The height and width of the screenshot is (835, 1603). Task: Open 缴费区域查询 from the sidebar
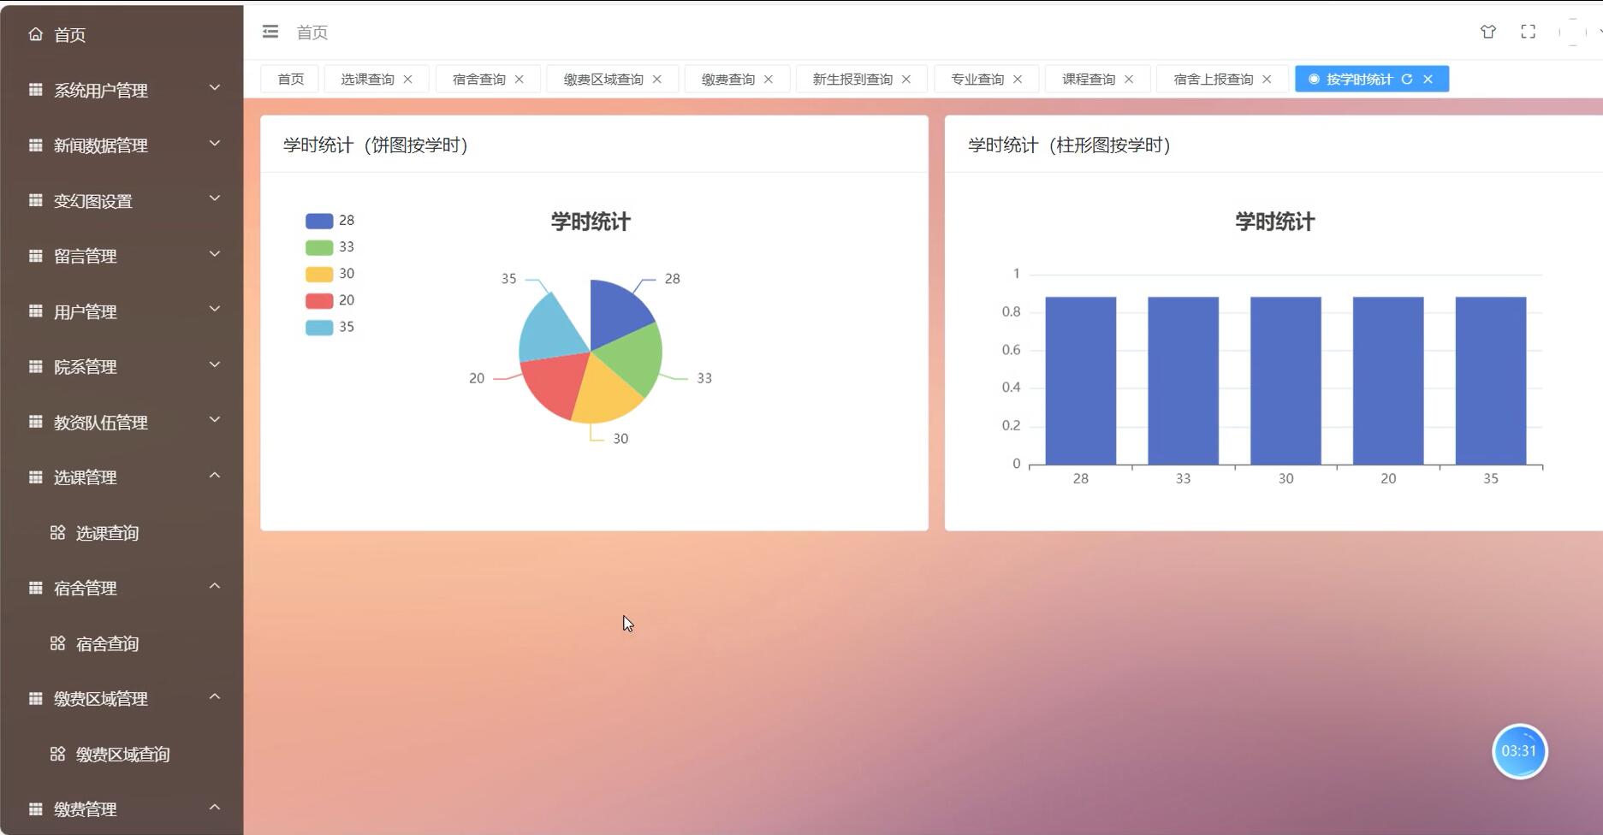click(122, 754)
